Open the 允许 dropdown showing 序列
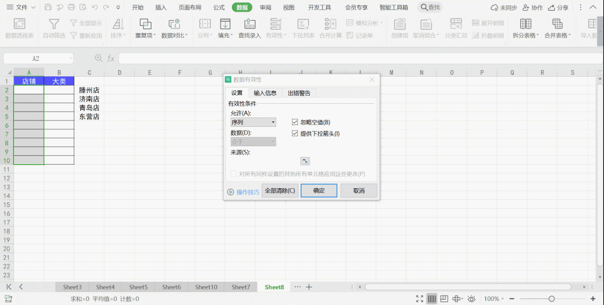The width and height of the screenshot is (604, 305). coord(253,122)
